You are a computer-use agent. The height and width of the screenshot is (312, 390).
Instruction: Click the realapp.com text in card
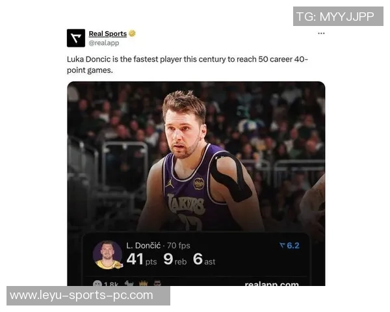tap(272, 283)
